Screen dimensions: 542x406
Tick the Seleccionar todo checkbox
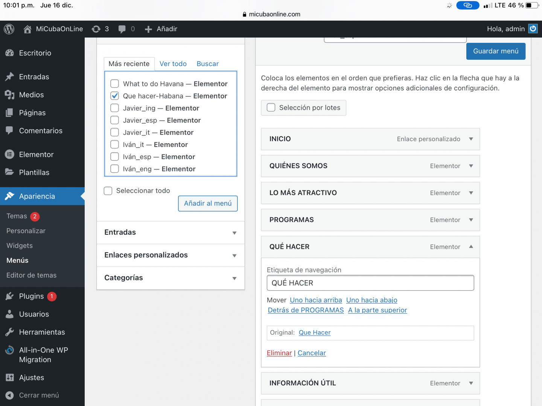[x=108, y=191]
